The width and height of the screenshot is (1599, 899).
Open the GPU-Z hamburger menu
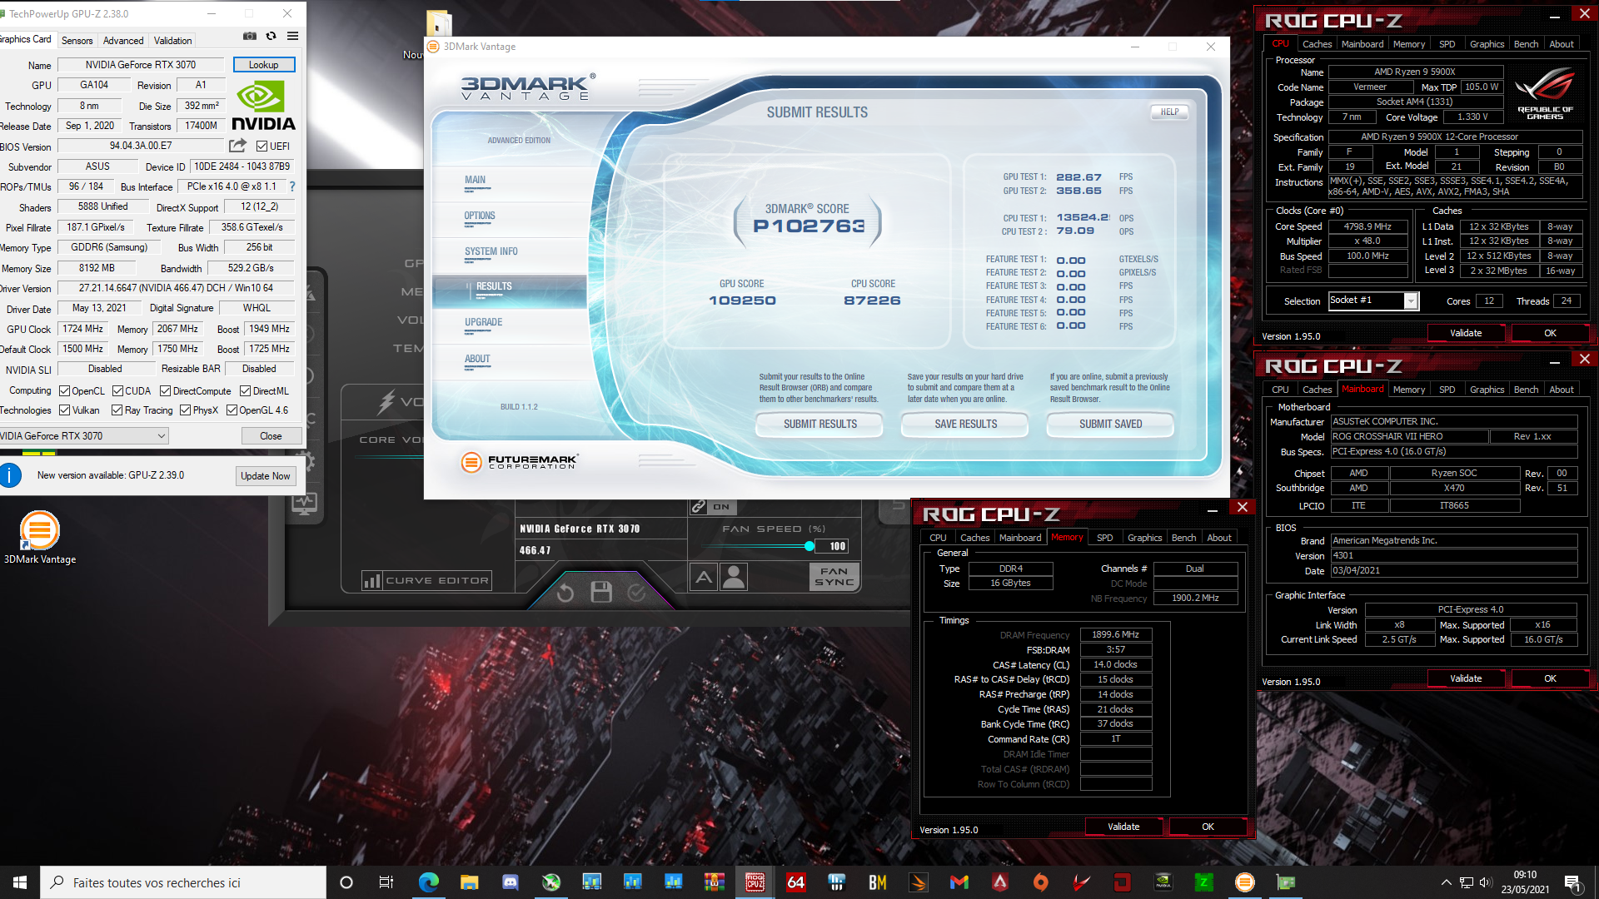point(293,37)
